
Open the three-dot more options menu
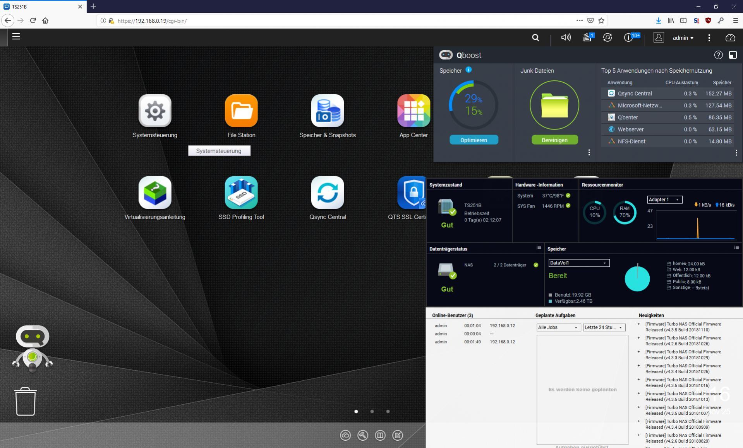click(x=709, y=37)
